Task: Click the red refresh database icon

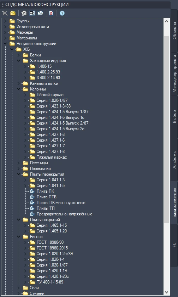Action: pyautogui.click(x=51, y=13)
